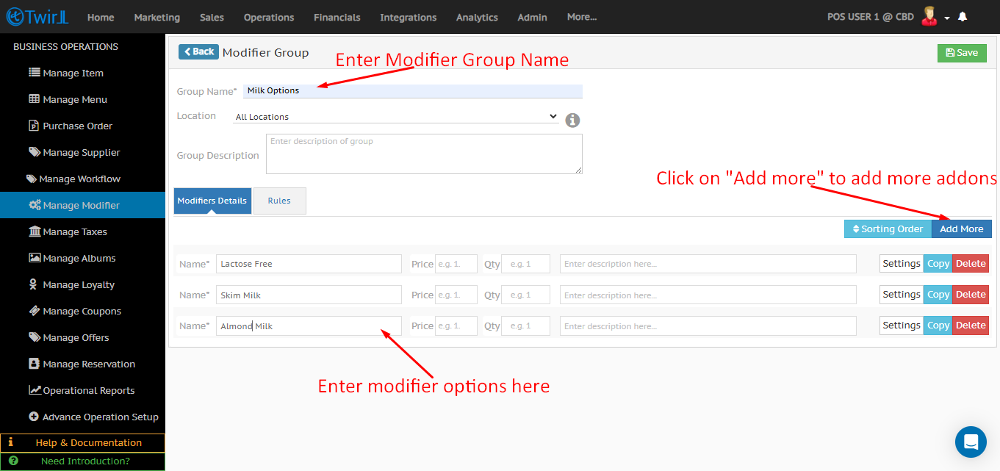Open the Financials menu
Screen dimensions: 1000x471
337,17
